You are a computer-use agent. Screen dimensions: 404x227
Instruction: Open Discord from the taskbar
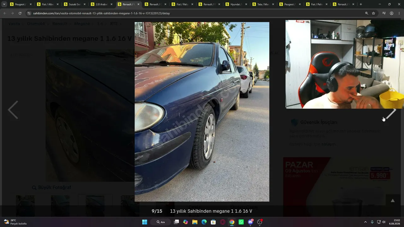[x=250, y=222]
